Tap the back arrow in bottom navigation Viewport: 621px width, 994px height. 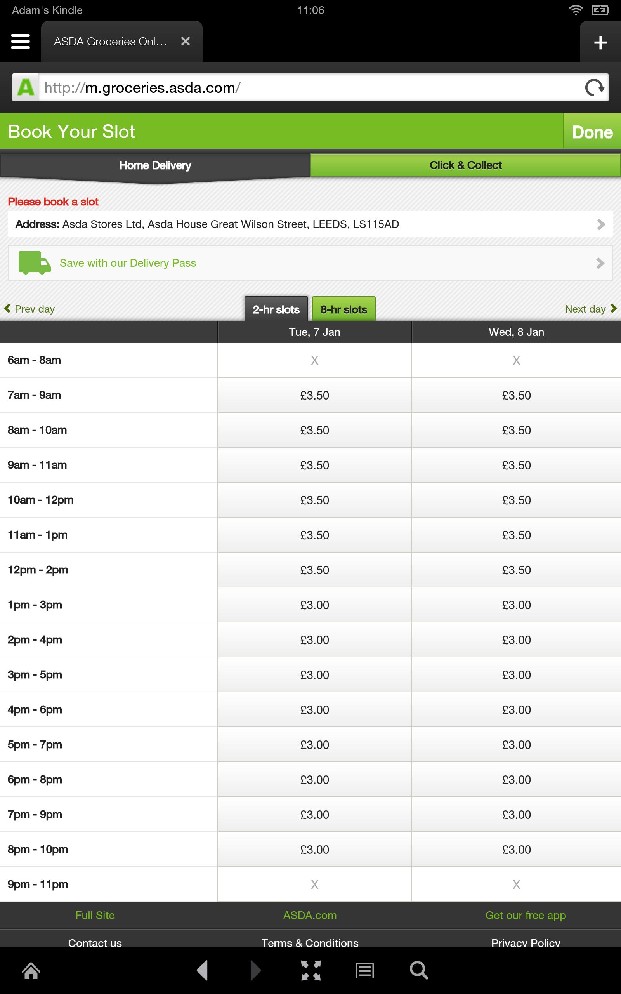coord(202,970)
